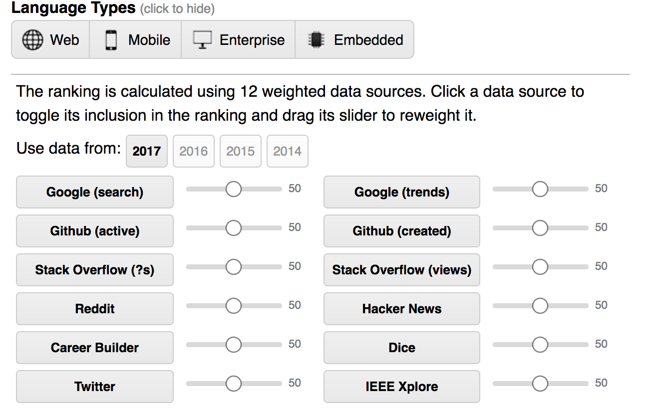Toggle the Github (created) data source
Screen dimensions: 654x409
pos(401,231)
